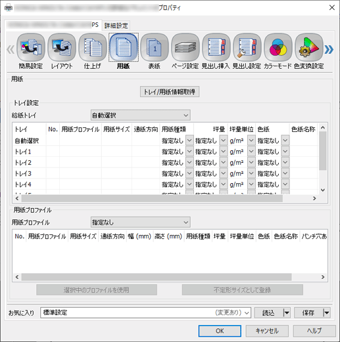Image resolution: width=340 pixels, height=342 pixels.
Task: Click the 読込 button
Action: (x=268, y=313)
